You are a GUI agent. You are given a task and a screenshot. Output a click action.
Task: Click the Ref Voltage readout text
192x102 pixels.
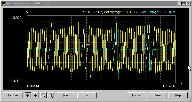(x=121, y=12)
